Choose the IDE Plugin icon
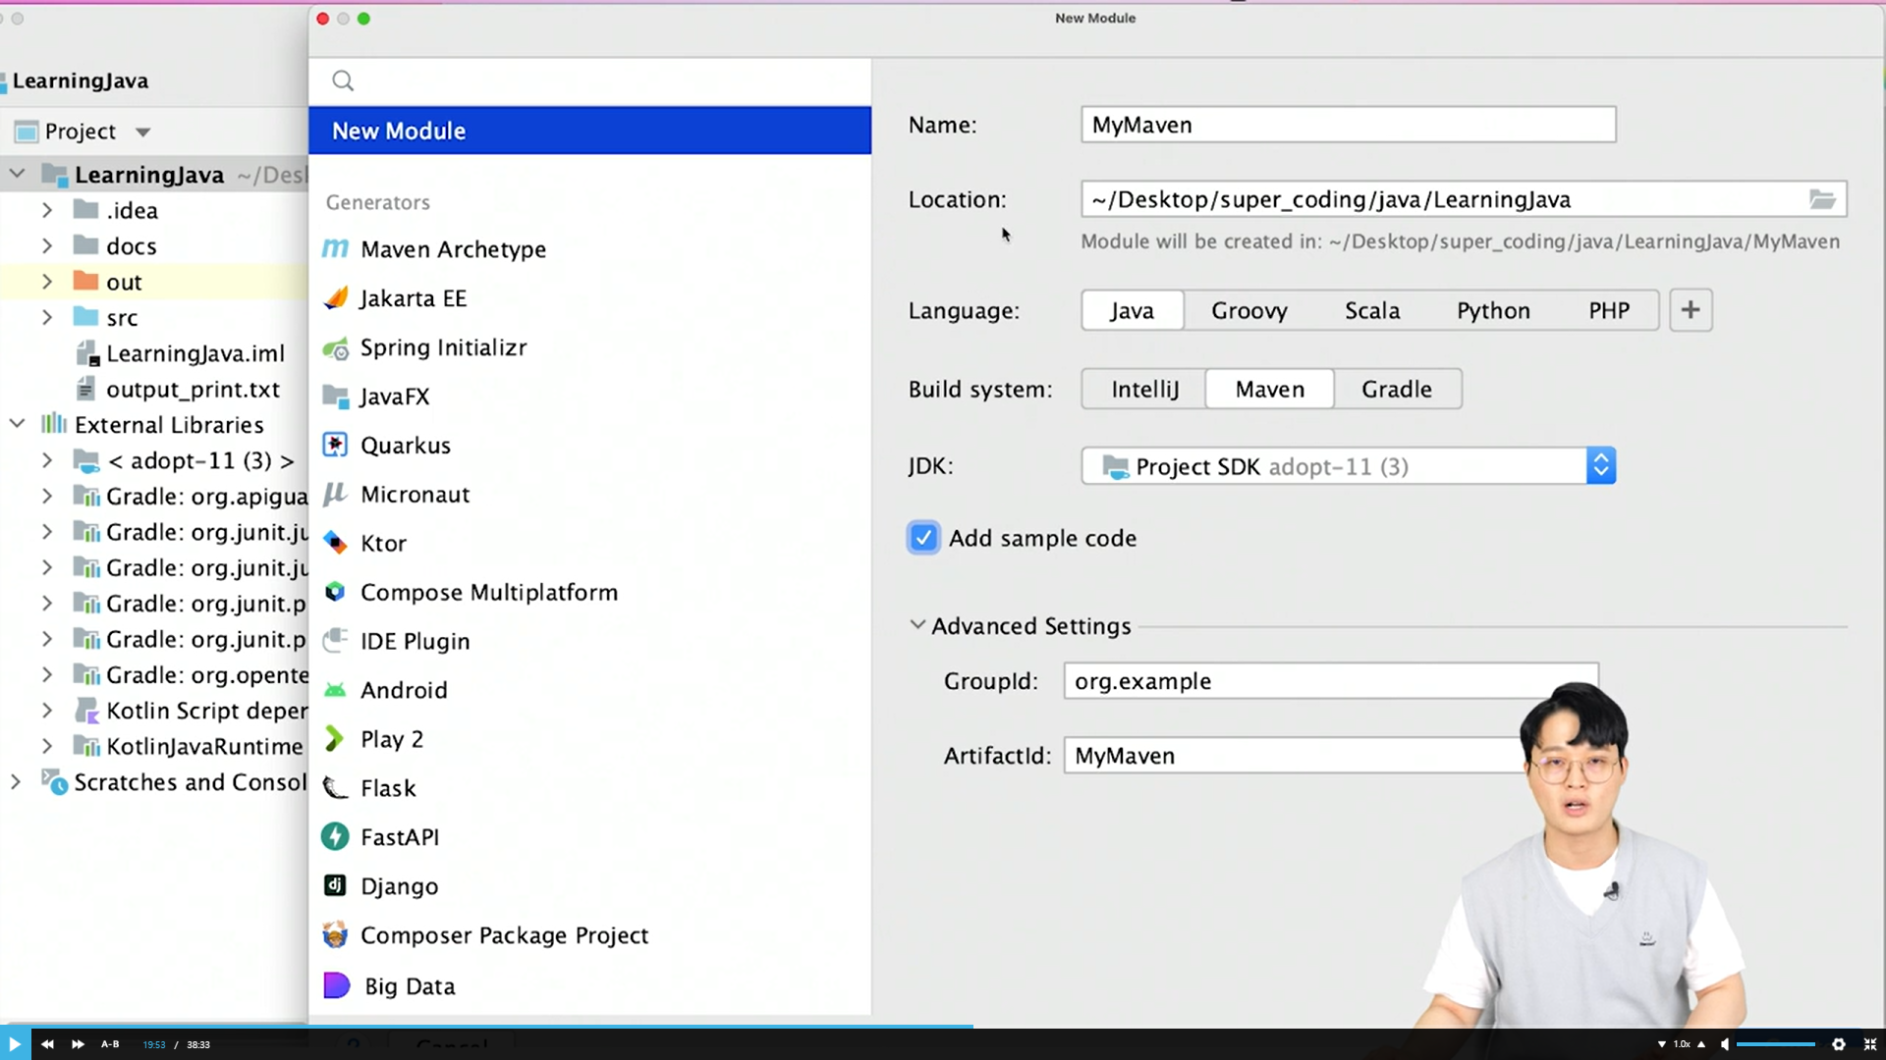Screen dimensions: 1886x1060 point(335,641)
